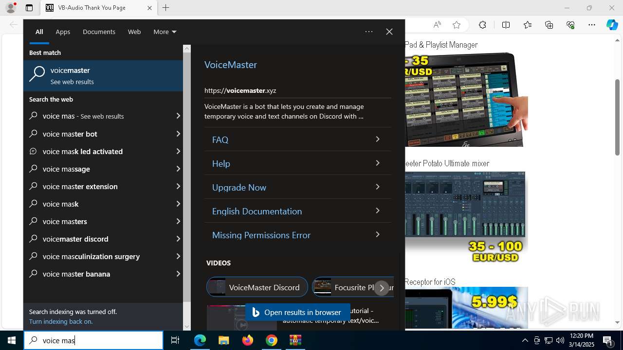Expand 'voice master extension' arrow

178,186
